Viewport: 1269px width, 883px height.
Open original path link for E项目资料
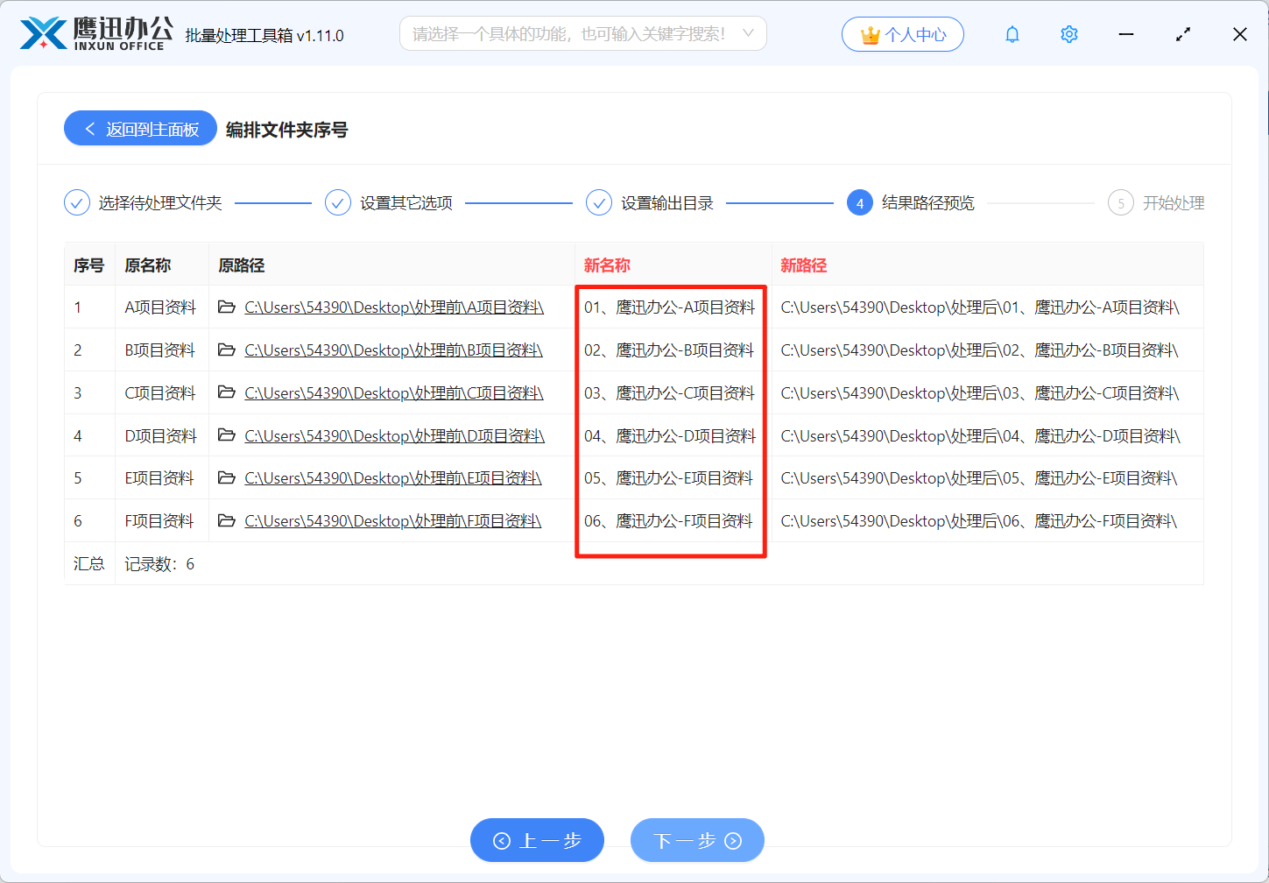point(393,478)
